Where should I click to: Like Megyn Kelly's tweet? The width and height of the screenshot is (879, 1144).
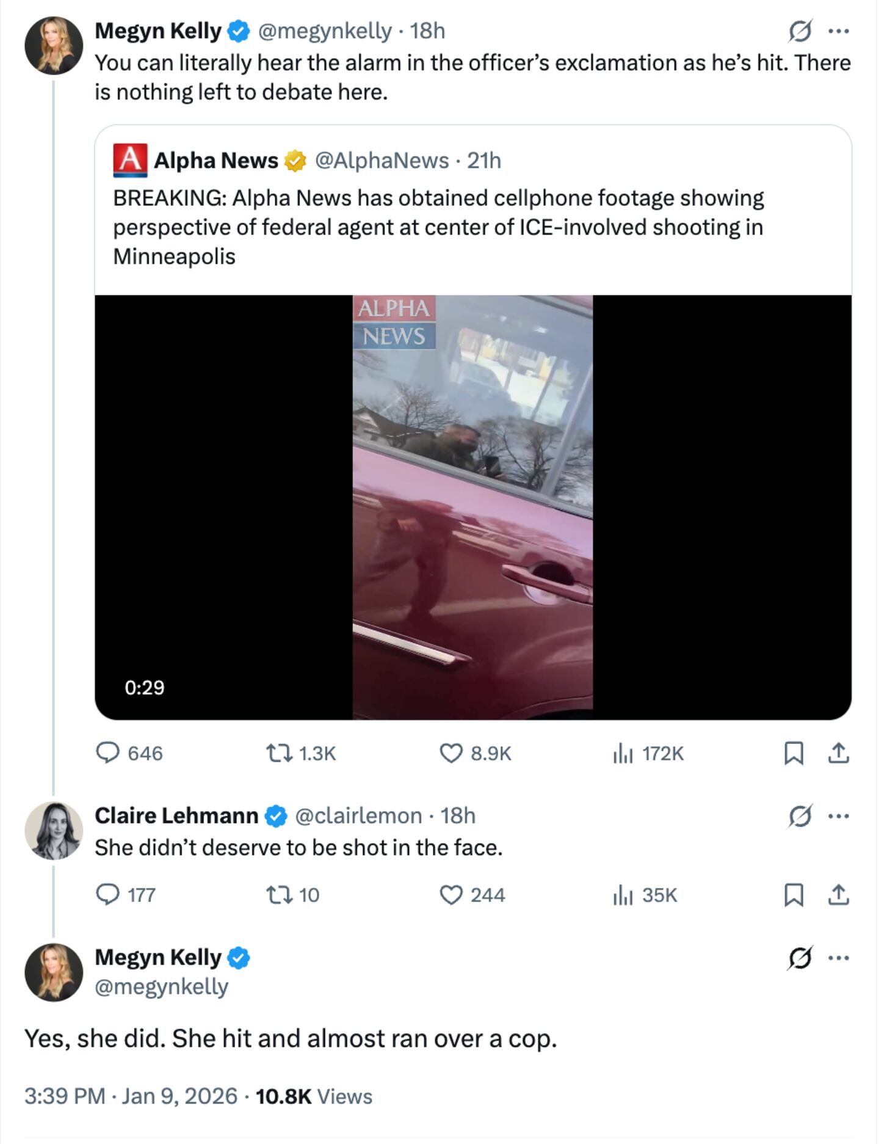click(x=453, y=753)
